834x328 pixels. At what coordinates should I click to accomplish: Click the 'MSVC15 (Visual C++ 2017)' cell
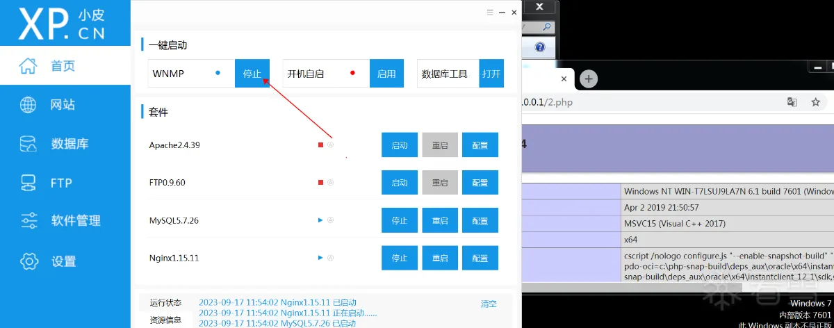(x=727, y=223)
